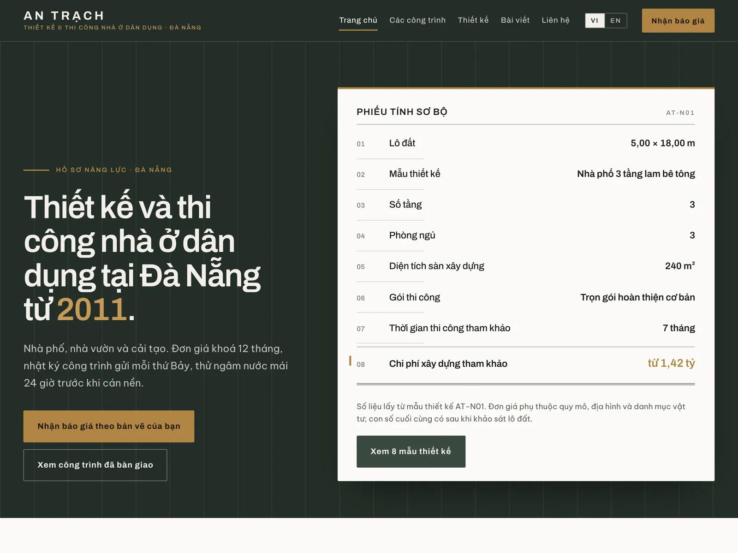The image size is (738, 553).
Task: Click Nhà phố 3 tầng lam bê tông
Action: (x=636, y=174)
